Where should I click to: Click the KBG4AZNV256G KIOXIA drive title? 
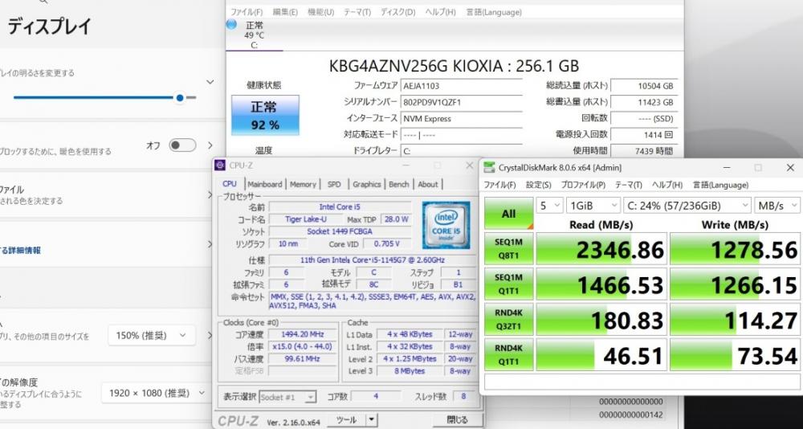(454, 66)
